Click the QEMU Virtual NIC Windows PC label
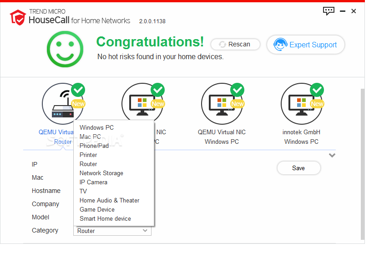The image size is (374, 253). point(222,137)
